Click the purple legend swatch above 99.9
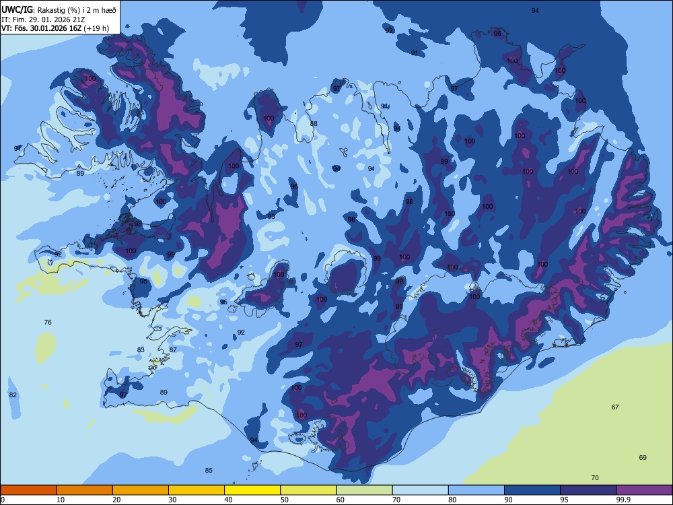Image resolution: width=673 pixels, height=505 pixels. coord(644,490)
